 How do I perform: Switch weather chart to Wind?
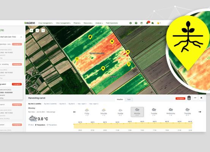click(x=31, y=125)
